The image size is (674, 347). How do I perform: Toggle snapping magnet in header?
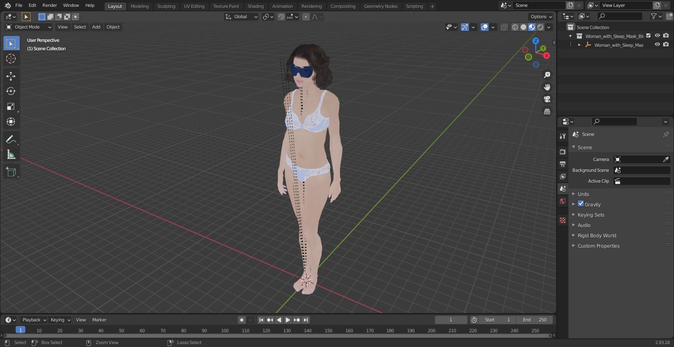281,17
